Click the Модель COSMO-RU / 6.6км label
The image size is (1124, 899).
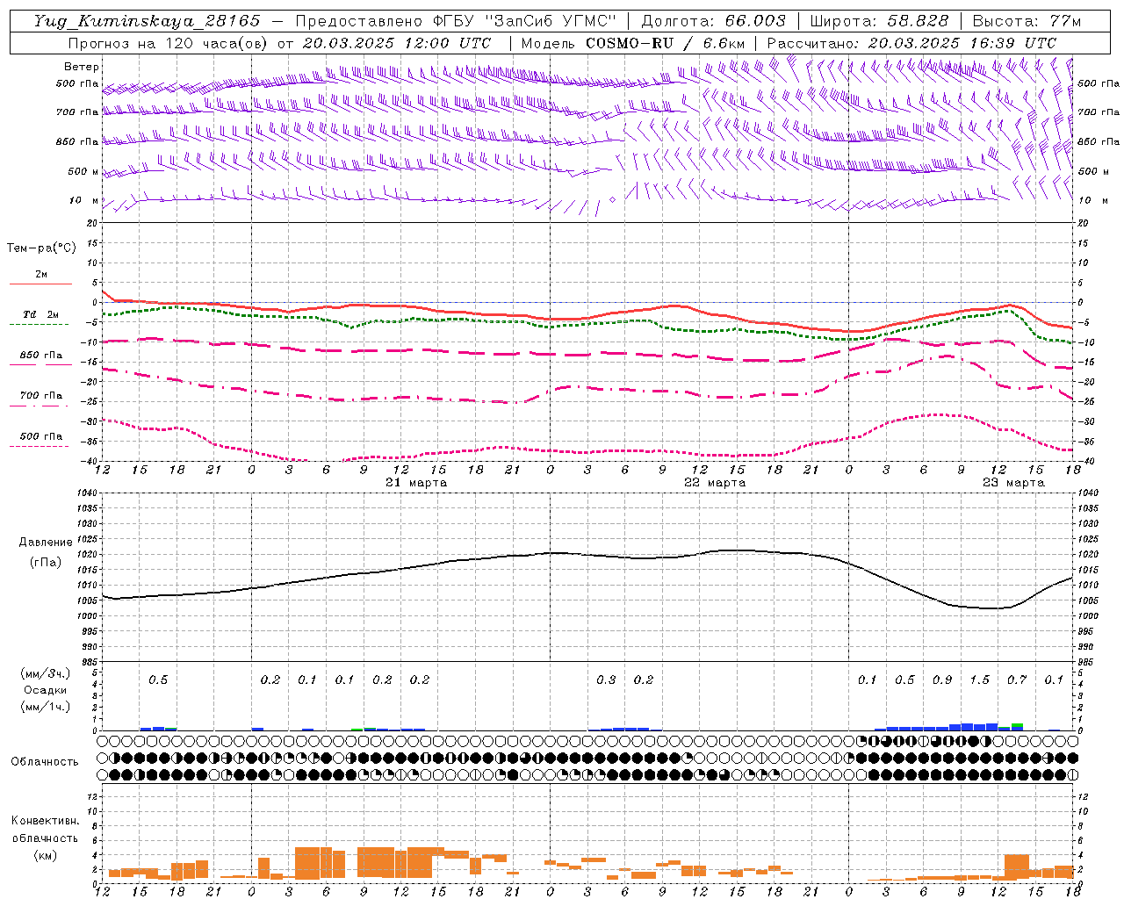pyautogui.click(x=633, y=43)
